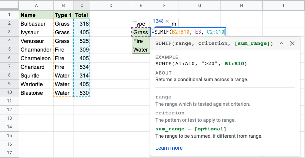
Task: Select column D header
Action: [111, 5]
